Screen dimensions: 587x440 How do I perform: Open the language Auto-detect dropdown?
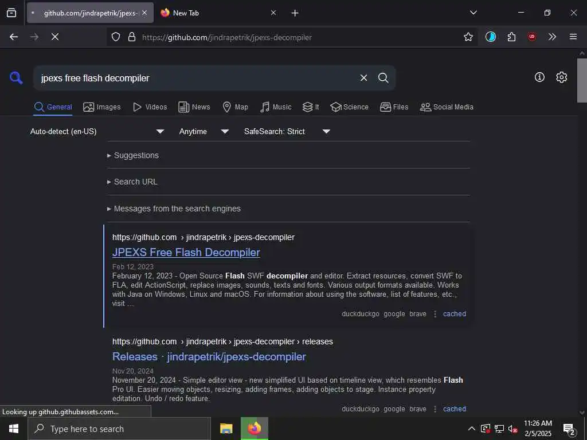tap(97, 131)
